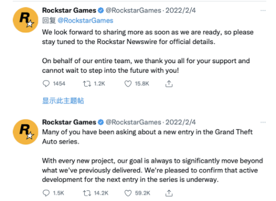Open more options on the first tweet
This screenshot has height=201, width=276.
point(263,11)
